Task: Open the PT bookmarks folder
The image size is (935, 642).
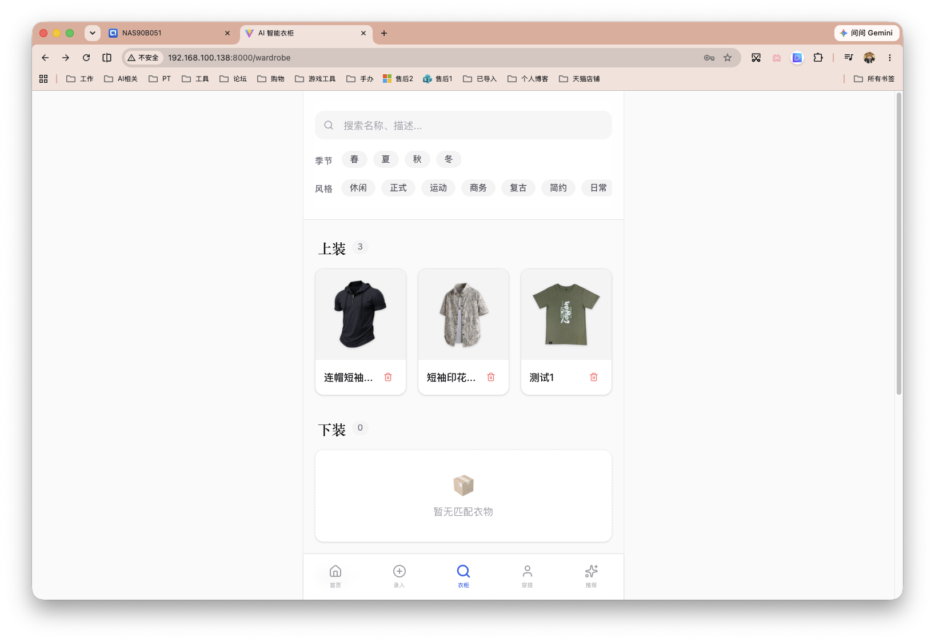Action: tap(160, 79)
